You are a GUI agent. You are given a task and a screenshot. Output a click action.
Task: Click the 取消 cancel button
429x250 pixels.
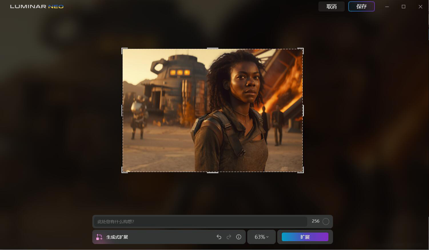332,7
